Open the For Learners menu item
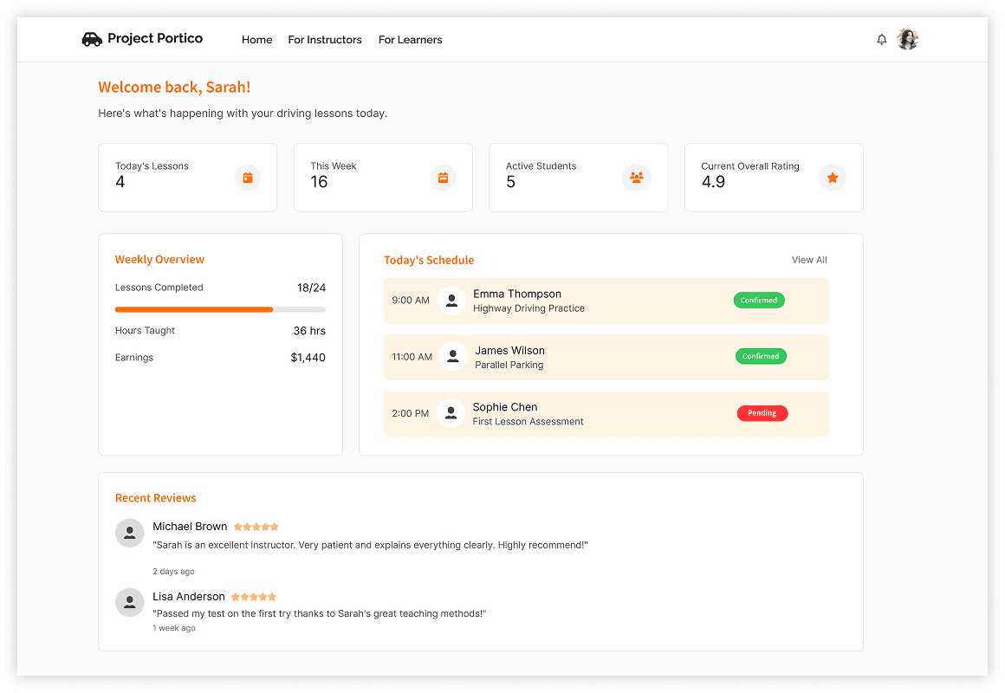This screenshot has width=1005, height=693. coord(410,40)
